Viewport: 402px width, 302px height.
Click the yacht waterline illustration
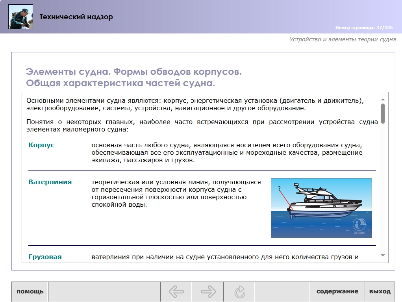[x=321, y=208]
